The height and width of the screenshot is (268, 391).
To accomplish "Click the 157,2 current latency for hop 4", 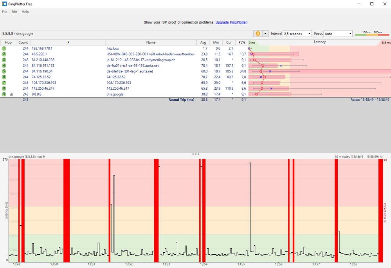I will [229, 65].
